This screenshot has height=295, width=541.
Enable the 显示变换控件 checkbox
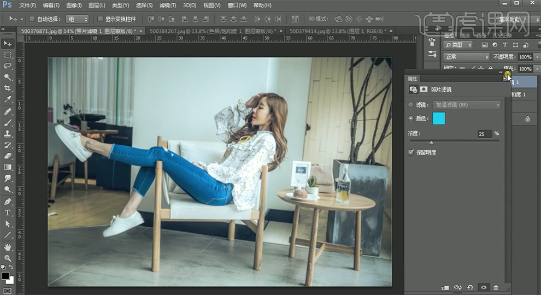100,19
